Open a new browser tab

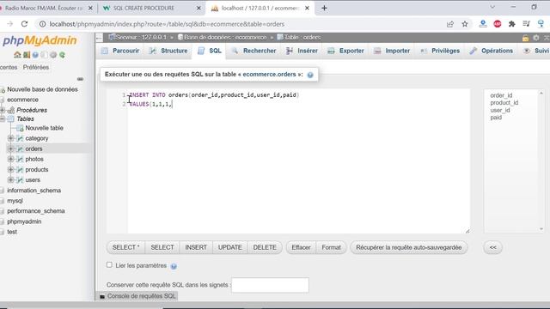324,8
